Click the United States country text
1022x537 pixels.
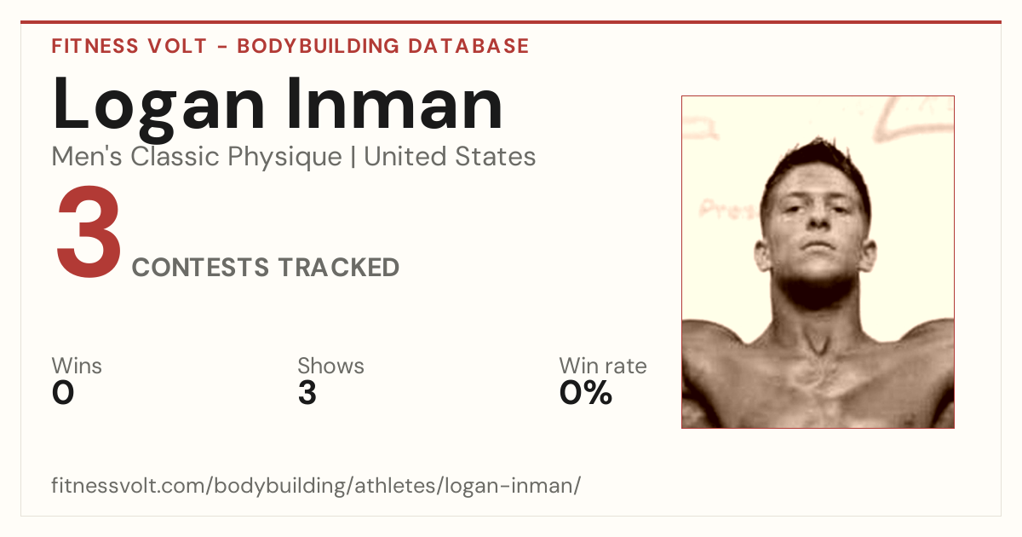(450, 156)
